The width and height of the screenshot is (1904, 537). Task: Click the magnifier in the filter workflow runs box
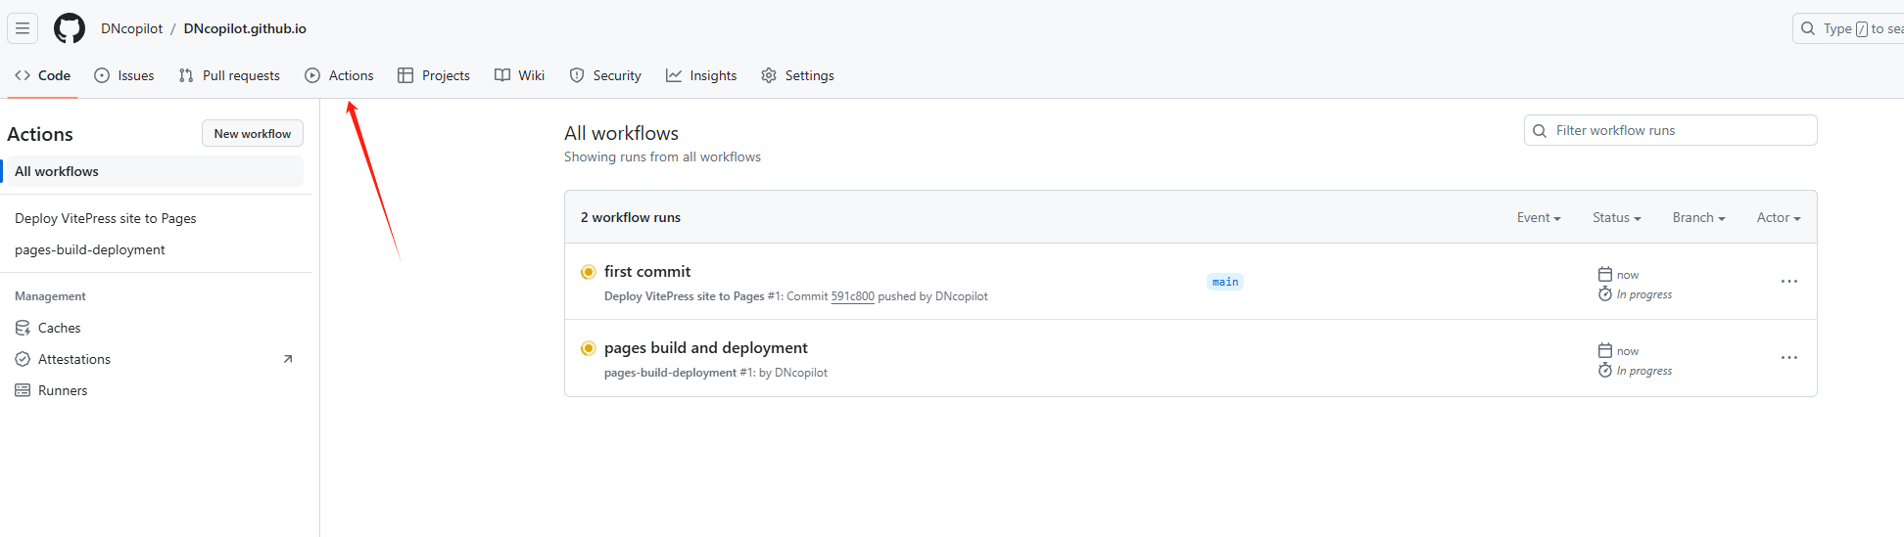[1540, 130]
